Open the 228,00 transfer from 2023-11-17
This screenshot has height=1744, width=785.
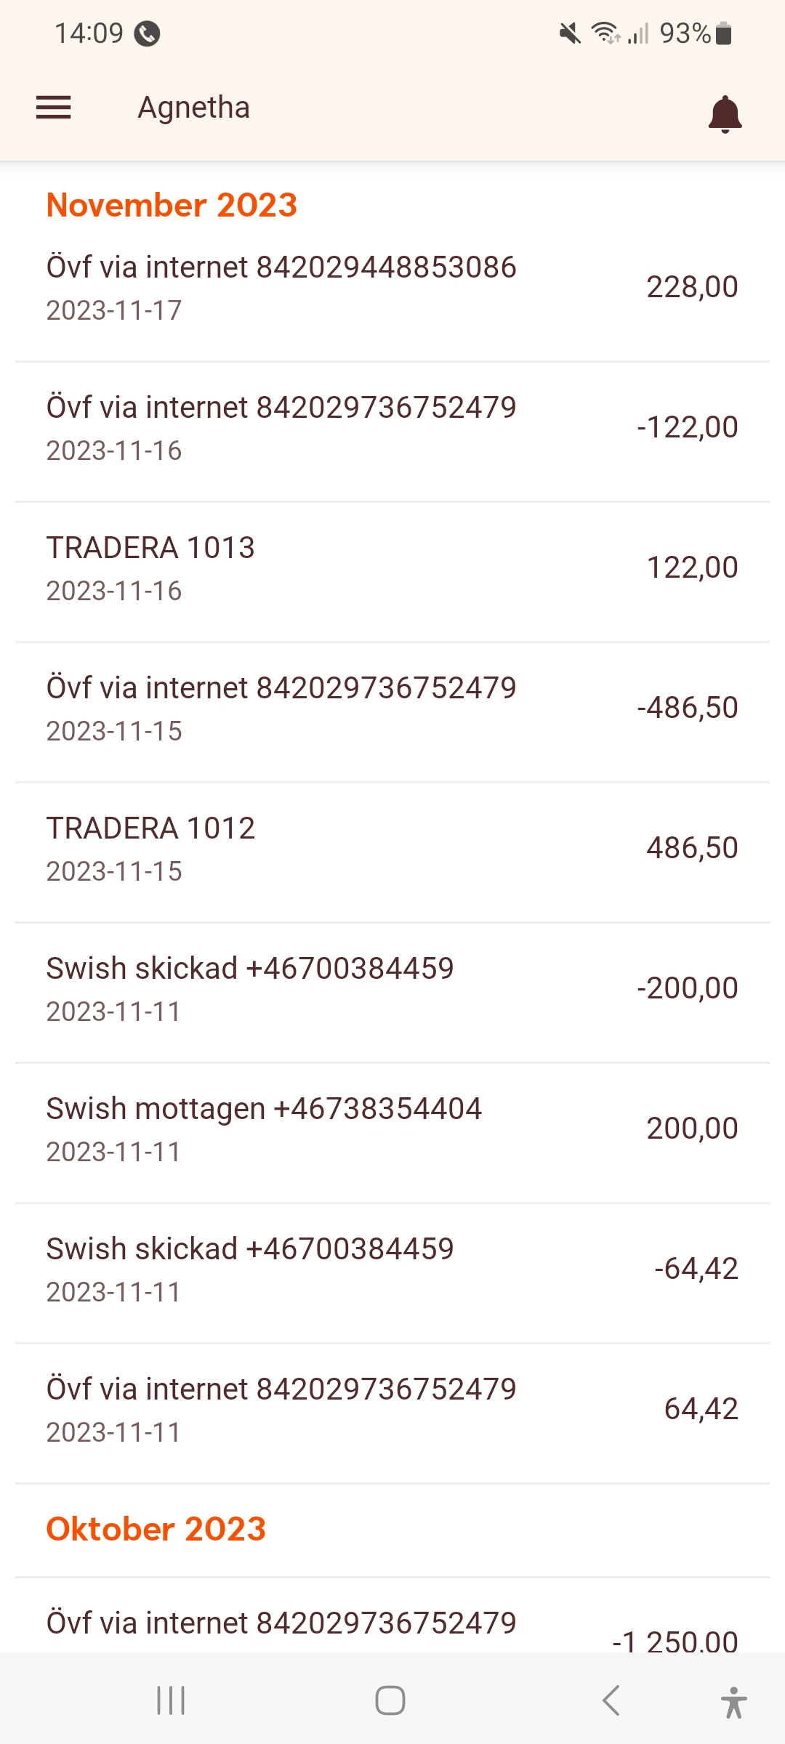click(392, 288)
